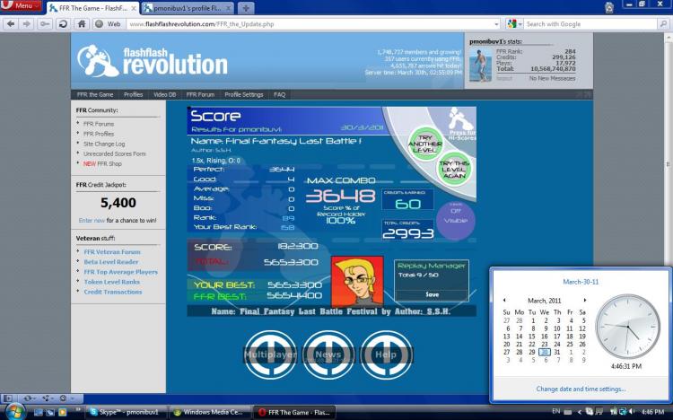
Task: Reload the page with the refresh icon
Action: 63,24
